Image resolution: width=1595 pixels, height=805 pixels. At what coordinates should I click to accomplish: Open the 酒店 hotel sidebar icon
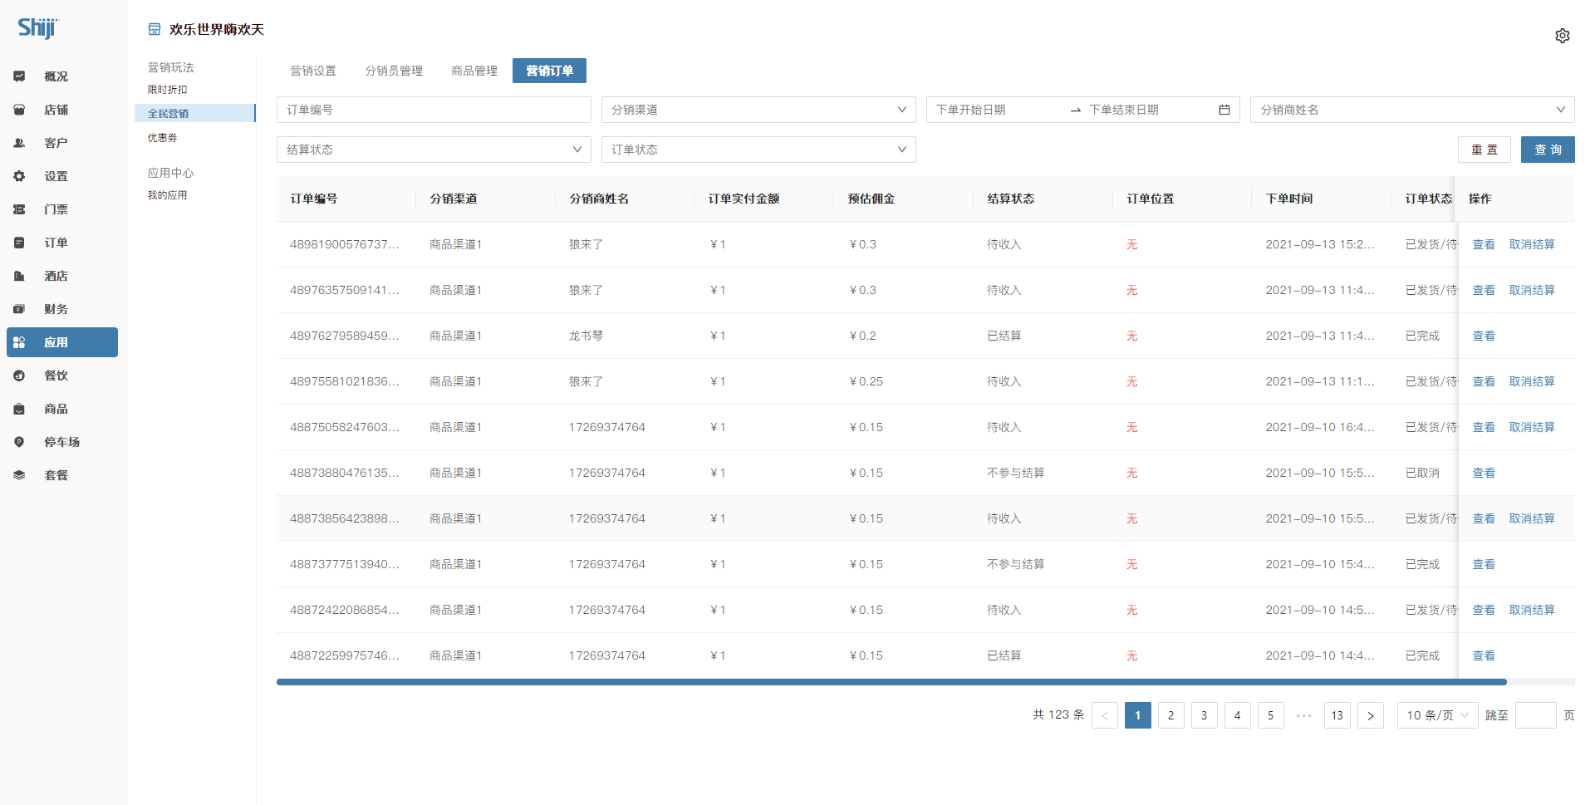pyautogui.click(x=19, y=276)
